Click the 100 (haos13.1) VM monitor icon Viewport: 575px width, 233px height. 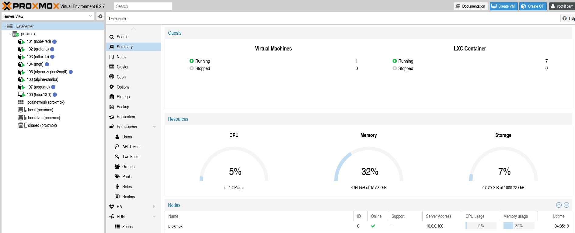tap(21, 95)
